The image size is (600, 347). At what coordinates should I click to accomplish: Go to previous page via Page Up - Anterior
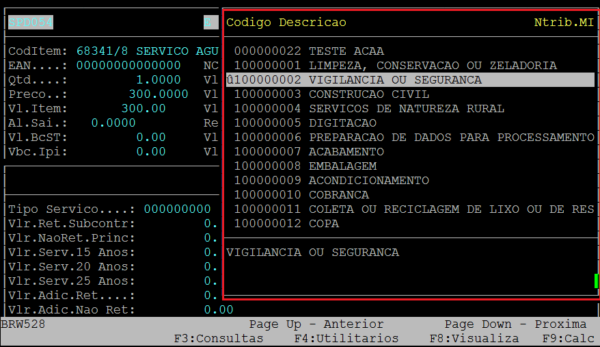click(316, 324)
